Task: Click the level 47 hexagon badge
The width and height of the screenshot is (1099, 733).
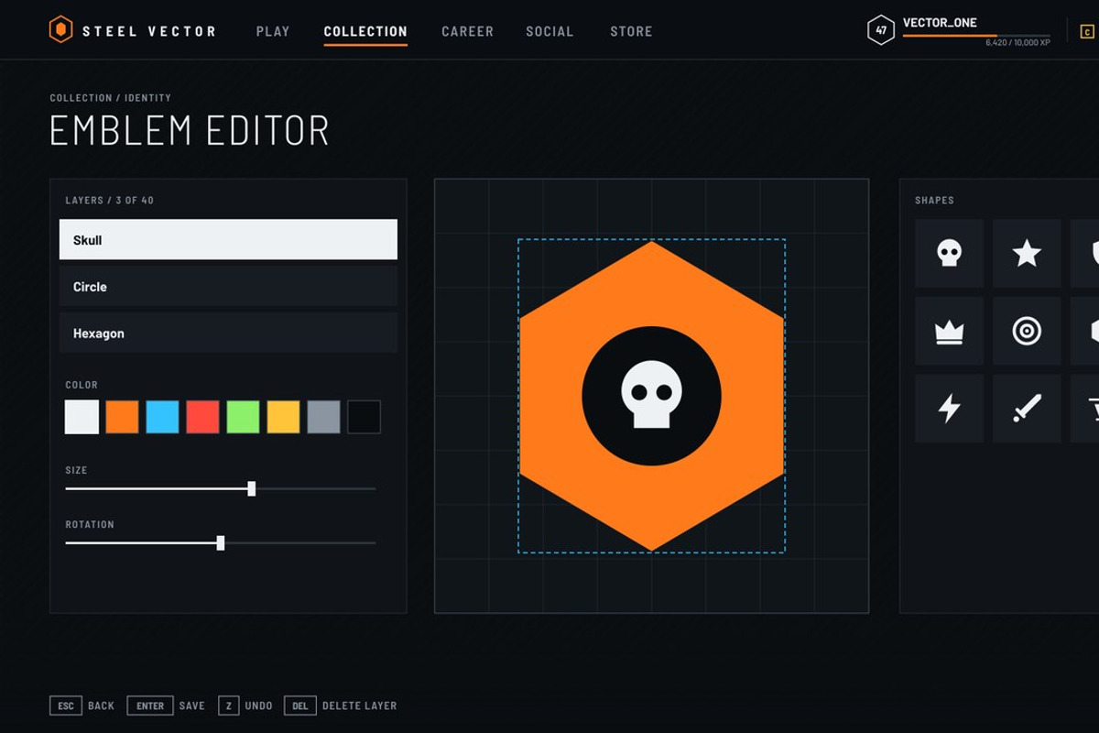Action: [880, 30]
